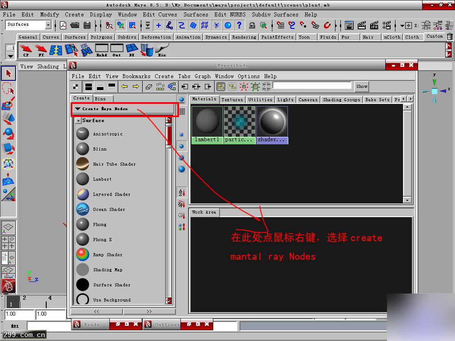Click the New Scene icon in status line
The height and width of the screenshot is (341, 455).
point(63,25)
